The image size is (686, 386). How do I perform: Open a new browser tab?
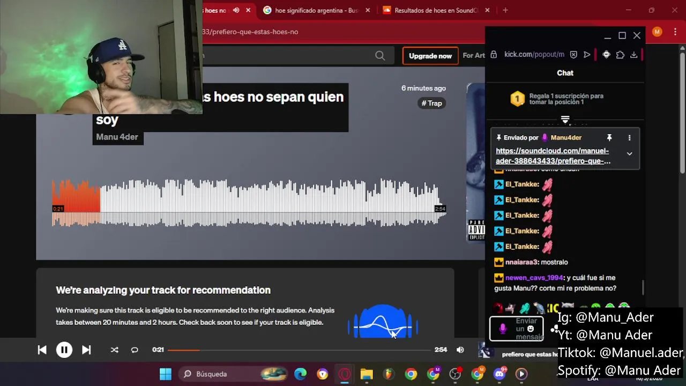pos(505,10)
